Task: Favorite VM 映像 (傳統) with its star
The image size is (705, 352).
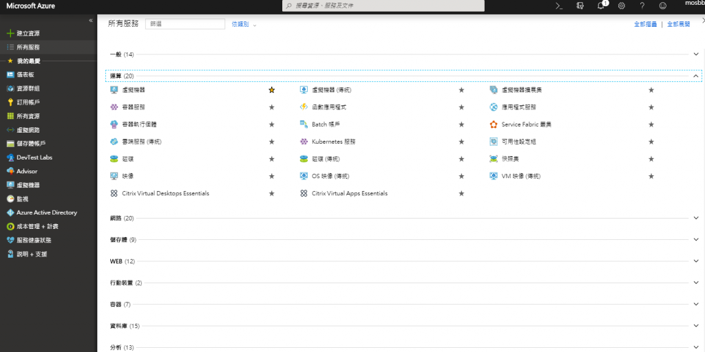Action: coord(651,177)
